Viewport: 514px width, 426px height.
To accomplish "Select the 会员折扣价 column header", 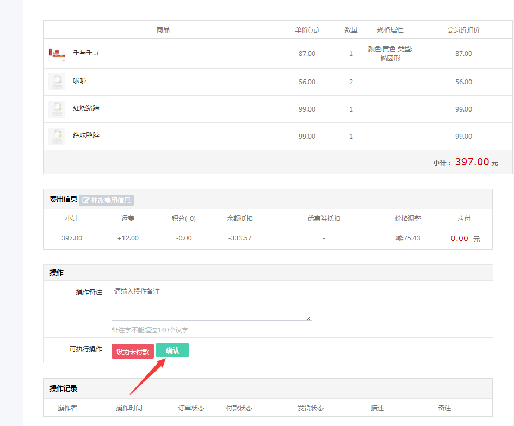I will point(463,30).
